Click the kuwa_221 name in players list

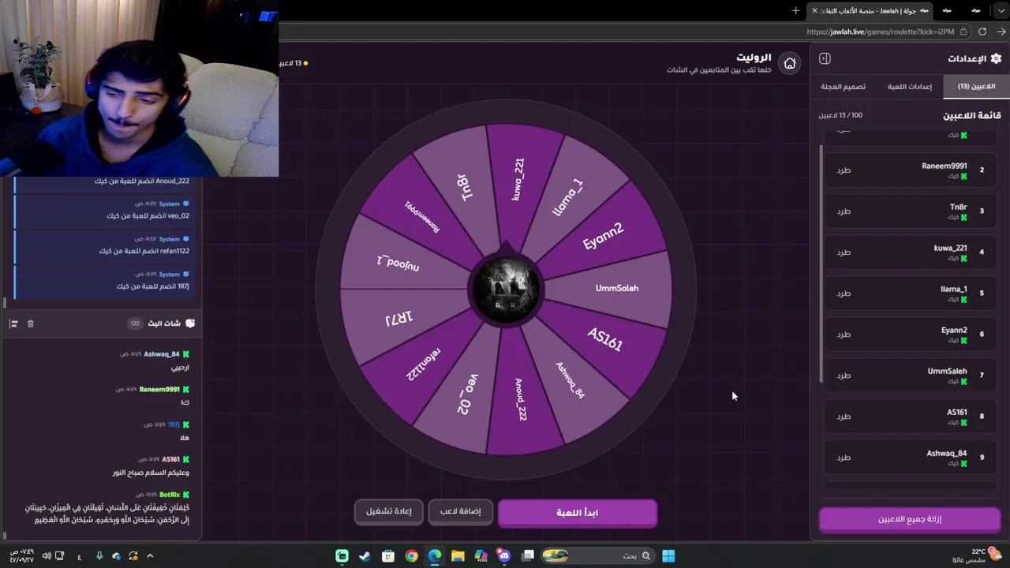point(950,248)
